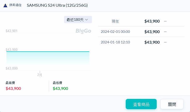
Task: Open the 最近180天 time range dropdown
Action: (77, 20)
